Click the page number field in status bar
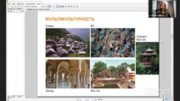 tap(87, 100)
